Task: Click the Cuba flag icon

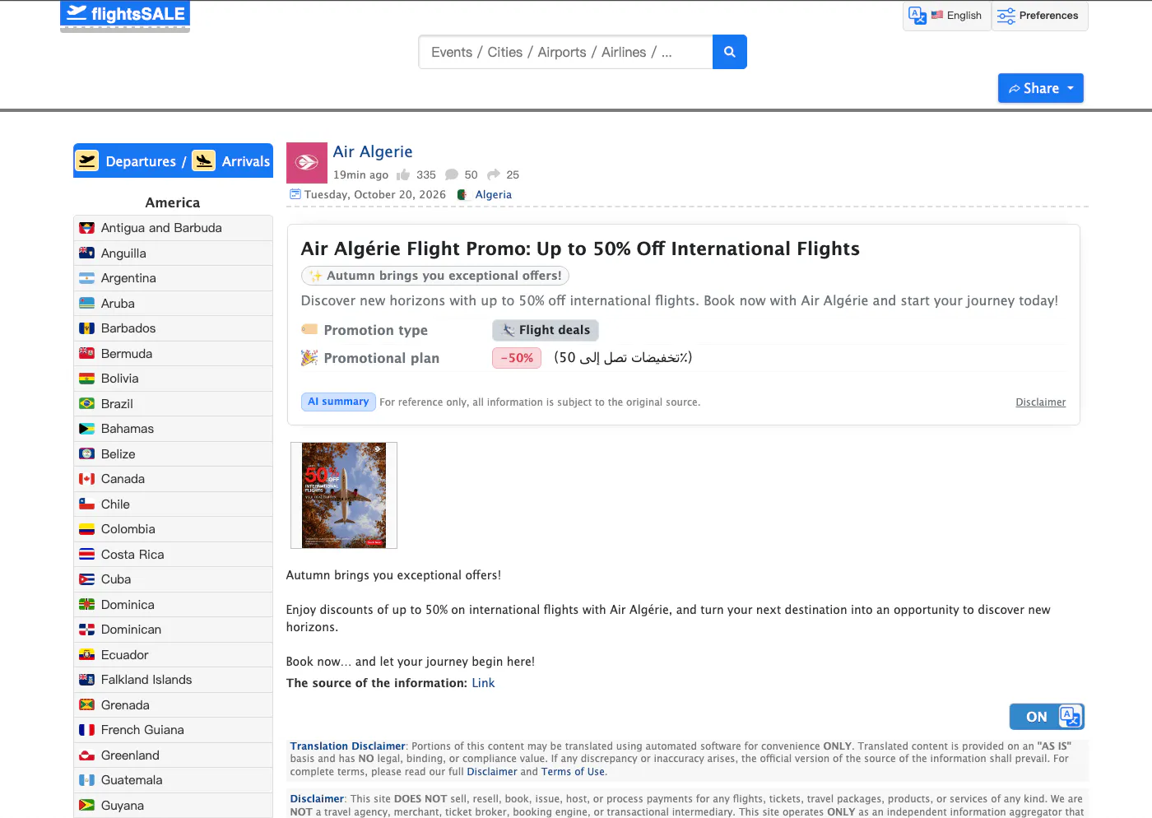Action: coord(86,579)
